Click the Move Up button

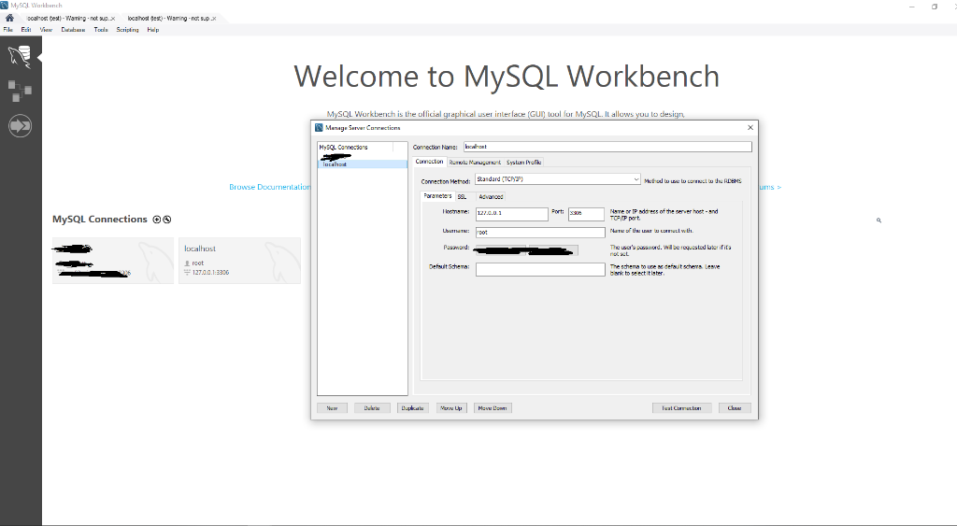coord(451,408)
